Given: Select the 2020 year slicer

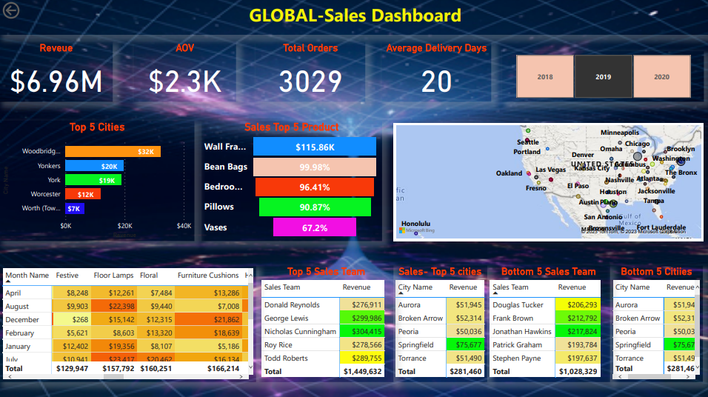Looking at the screenshot, I should [662, 77].
